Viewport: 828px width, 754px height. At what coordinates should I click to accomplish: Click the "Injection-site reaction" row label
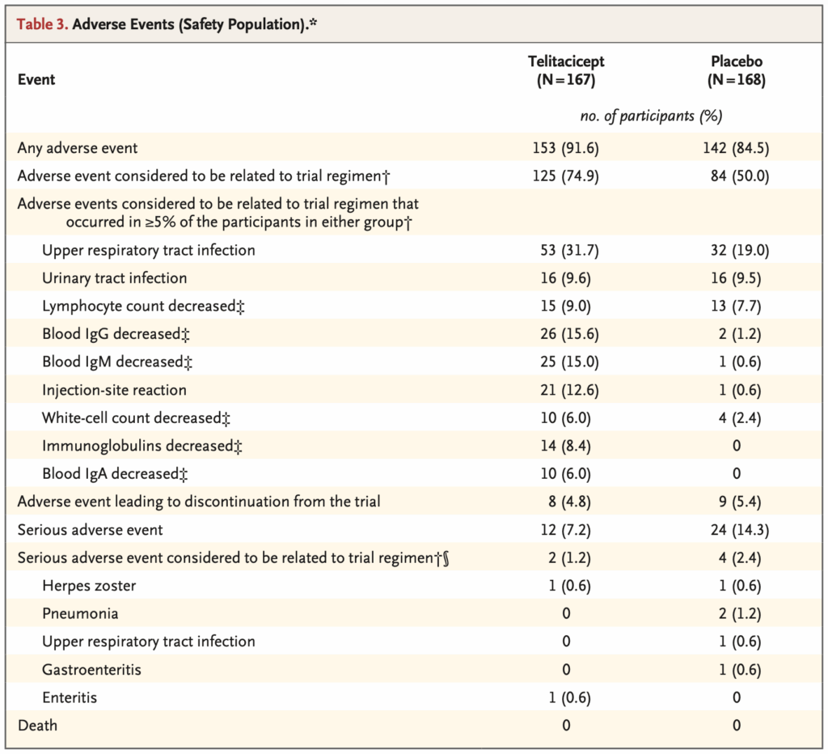coord(114,390)
